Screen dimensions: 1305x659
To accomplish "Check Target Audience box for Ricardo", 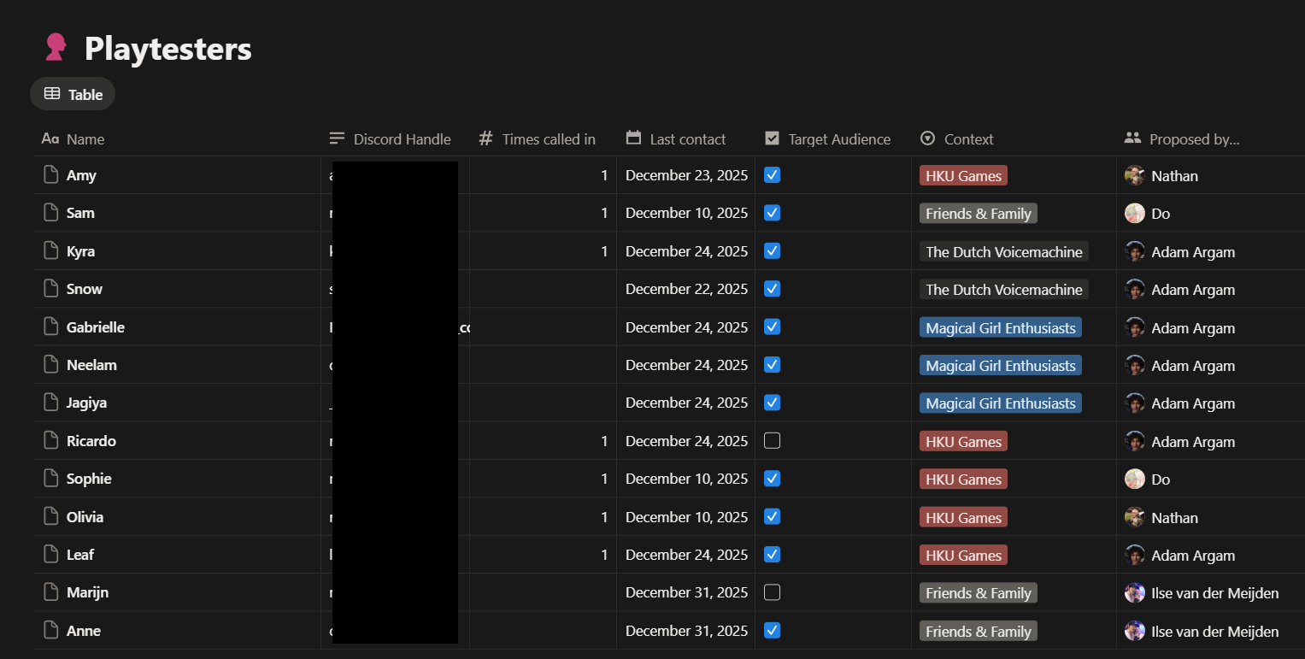I will pos(772,441).
